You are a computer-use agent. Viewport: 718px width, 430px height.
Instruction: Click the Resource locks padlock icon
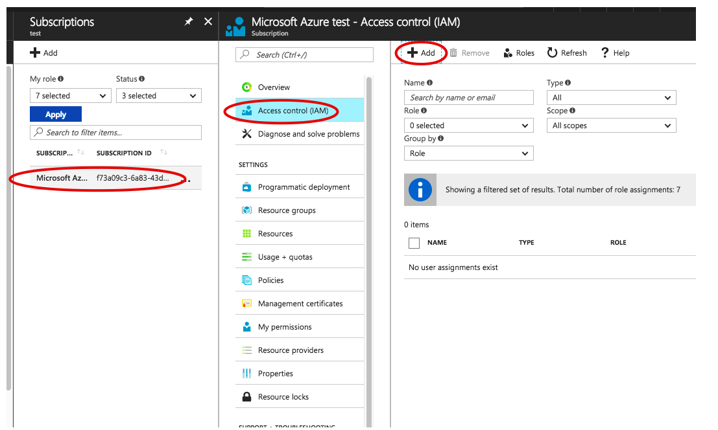247,396
